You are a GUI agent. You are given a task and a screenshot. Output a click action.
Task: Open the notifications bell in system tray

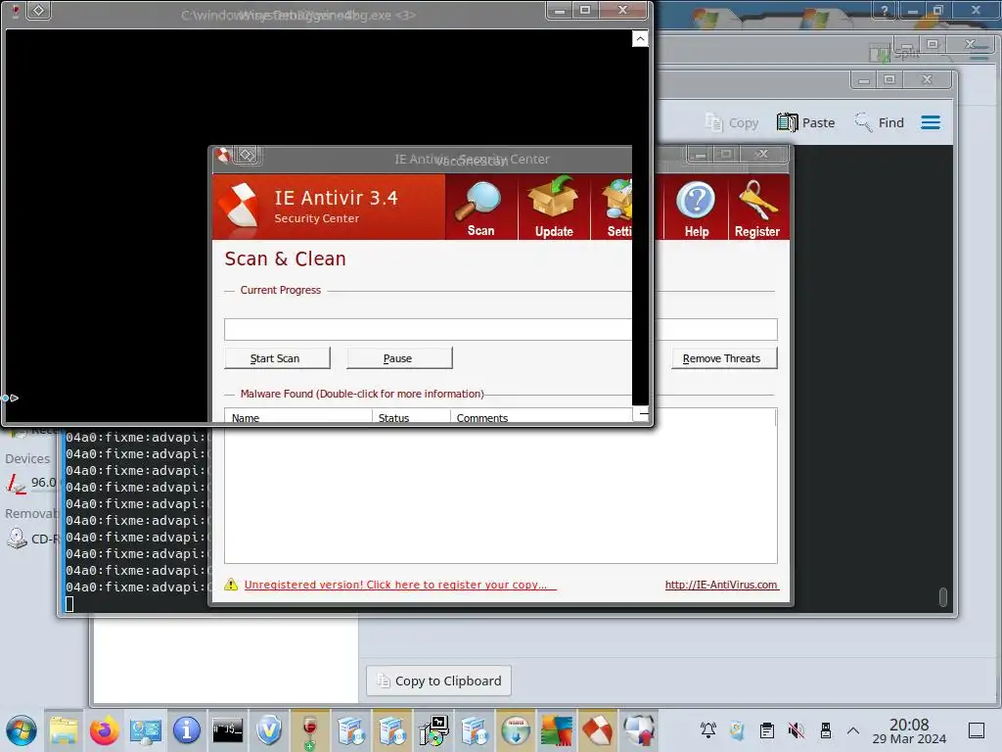tap(708, 730)
